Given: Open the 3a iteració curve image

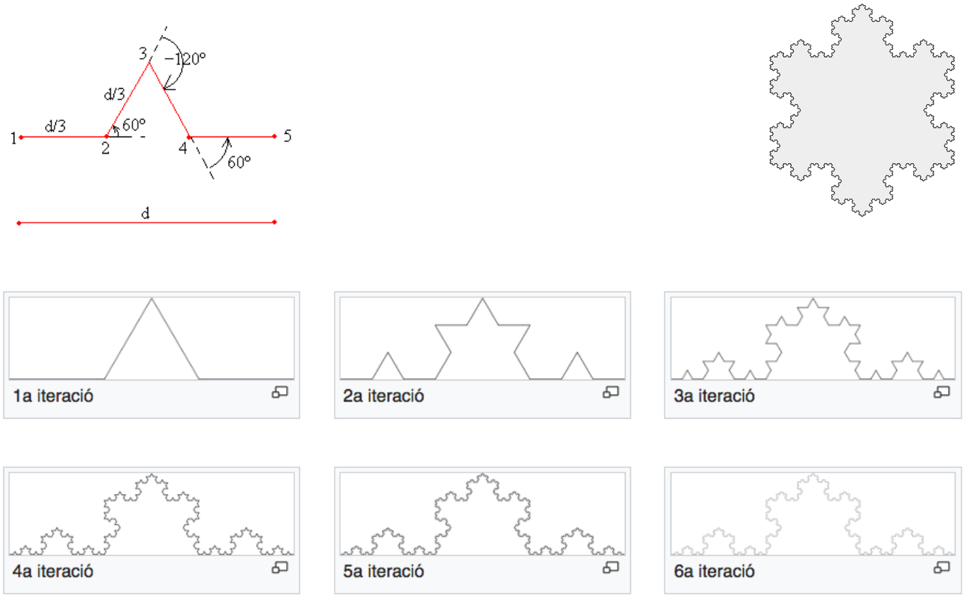Looking at the screenshot, I should (813, 338).
